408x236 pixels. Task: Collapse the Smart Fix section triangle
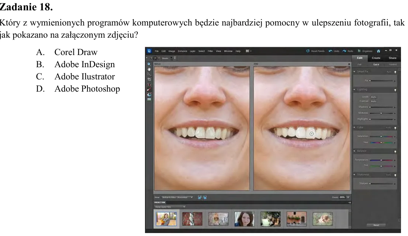click(x=354, y=72)
